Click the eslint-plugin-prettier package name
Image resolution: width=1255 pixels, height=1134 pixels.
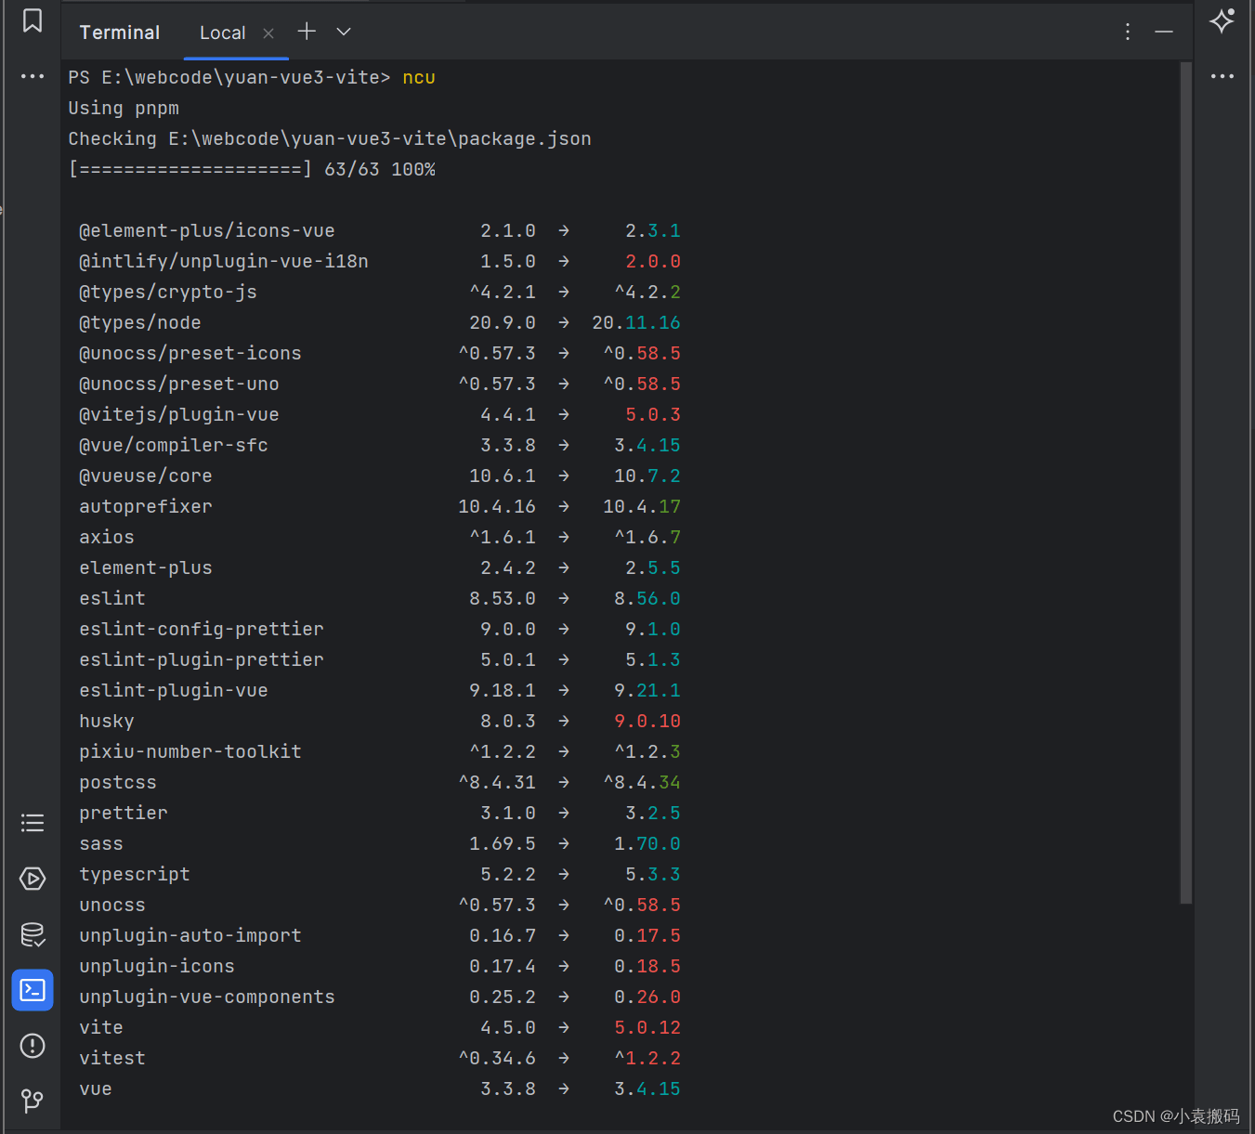tap(202, 659)
